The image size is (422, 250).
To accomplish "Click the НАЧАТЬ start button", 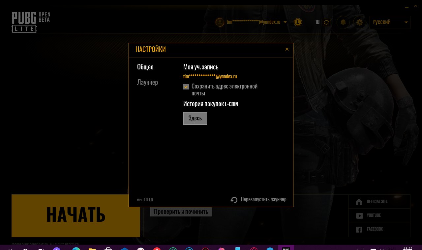I will point(76,215).
